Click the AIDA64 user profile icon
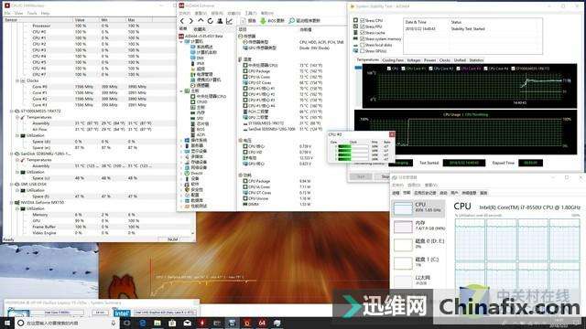 click(x=220, y=21)
